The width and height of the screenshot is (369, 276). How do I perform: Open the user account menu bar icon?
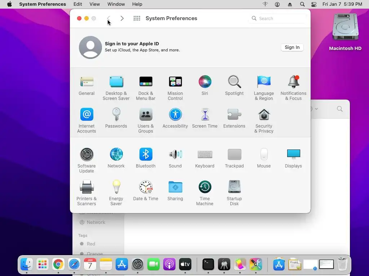[x=277, y=4]
